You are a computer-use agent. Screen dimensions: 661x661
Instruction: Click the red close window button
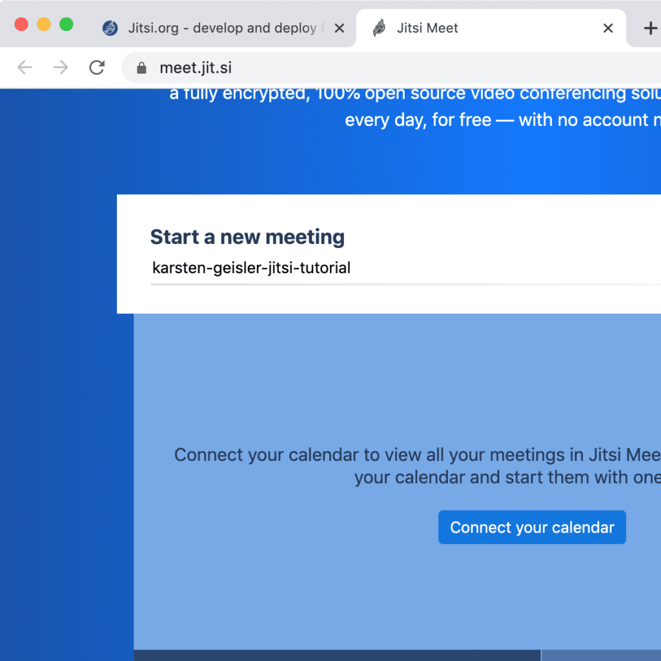(x=21, y=25)
